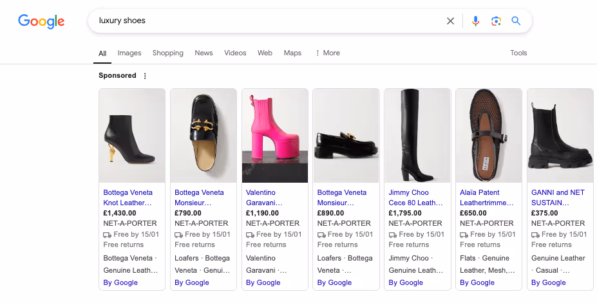
Task: Select the Web tab
Action: click(x=265, y=53)
